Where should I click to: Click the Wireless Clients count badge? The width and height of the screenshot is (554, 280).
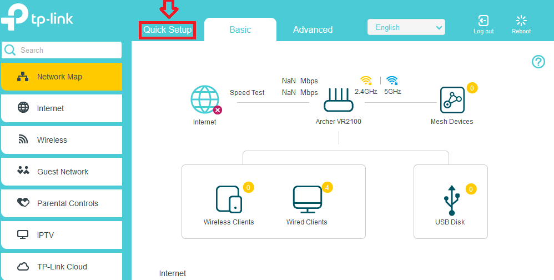(x=248, y=187)
